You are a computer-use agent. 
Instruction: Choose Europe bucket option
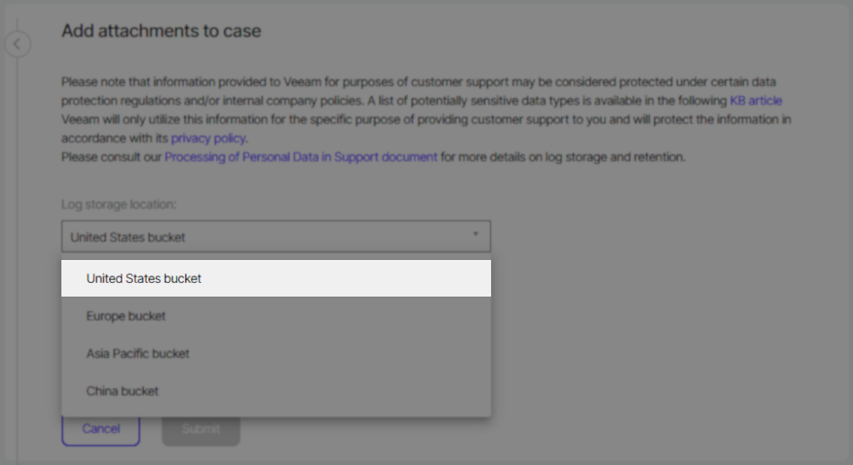[276, 316]
